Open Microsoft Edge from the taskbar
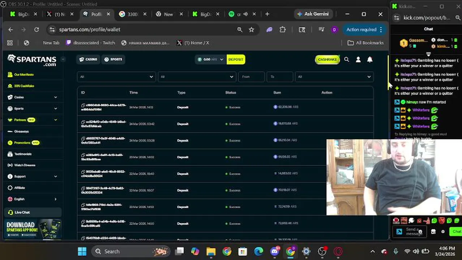462x260 pixels. click(258, 251)
